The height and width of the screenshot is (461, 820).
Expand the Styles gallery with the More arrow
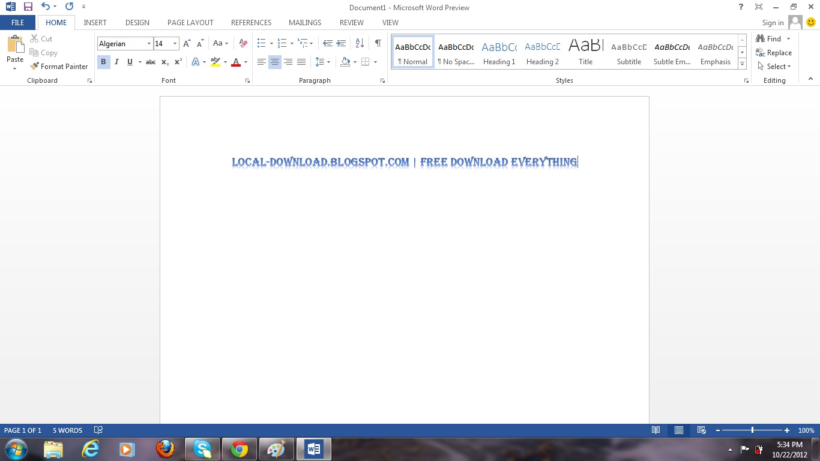coord(743,64)
